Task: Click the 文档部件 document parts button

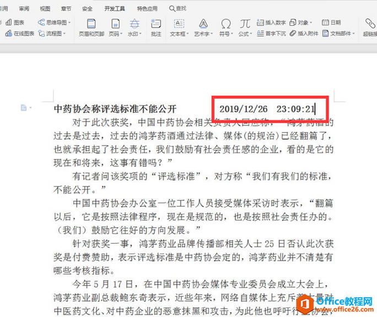Action: pos(337,34)
